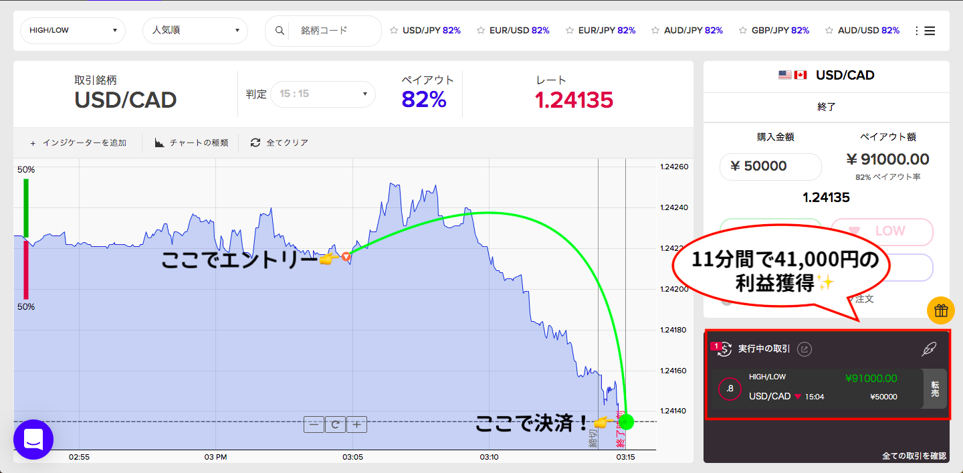Reset chart zoom with refresh button
This screenshot has height=473, width=963.
pos(335,424)
